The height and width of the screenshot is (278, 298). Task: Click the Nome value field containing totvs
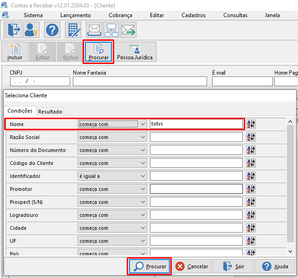coord(196,124)
